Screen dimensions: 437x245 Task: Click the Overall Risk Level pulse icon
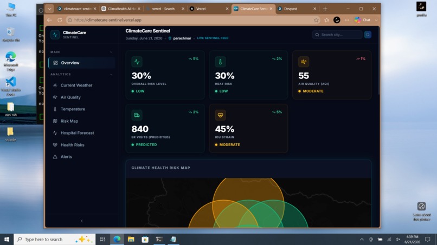pyautogui.click(x=137, y=62)
